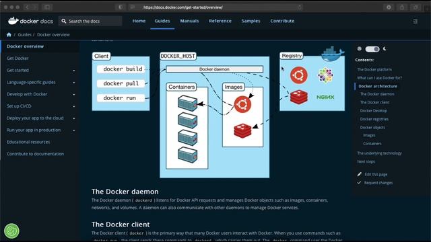Select the Guides tab

[162, 21]
